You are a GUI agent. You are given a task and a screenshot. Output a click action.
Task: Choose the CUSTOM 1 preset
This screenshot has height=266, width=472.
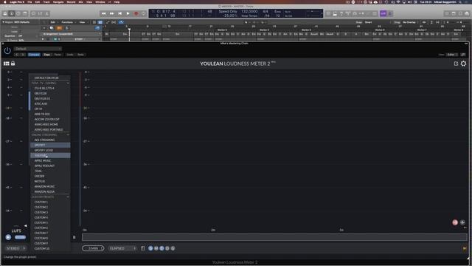coord(50,202)
